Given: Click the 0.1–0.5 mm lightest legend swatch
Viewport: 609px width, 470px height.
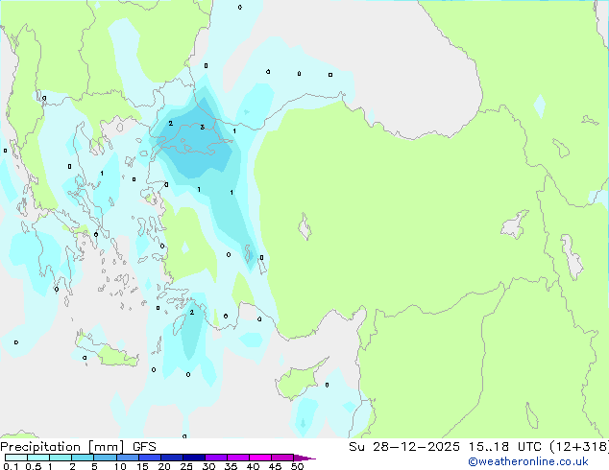Looking at the screenshot, I should 16,458.
